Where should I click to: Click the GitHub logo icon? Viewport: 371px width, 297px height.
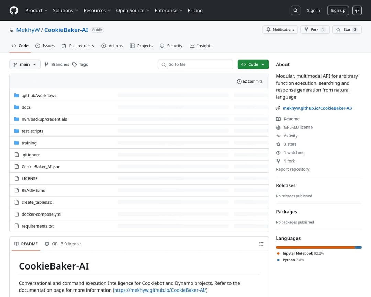click(14, 10)
